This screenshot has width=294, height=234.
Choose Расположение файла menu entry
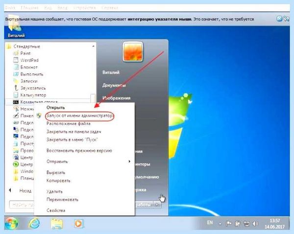click(69, 124)
